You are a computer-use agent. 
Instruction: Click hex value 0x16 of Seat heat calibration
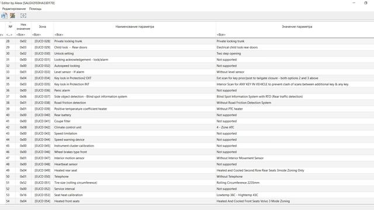tap(23, 195)
